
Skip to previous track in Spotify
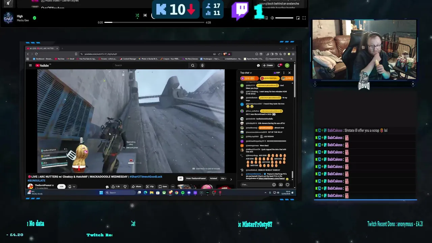click(145, 15)
